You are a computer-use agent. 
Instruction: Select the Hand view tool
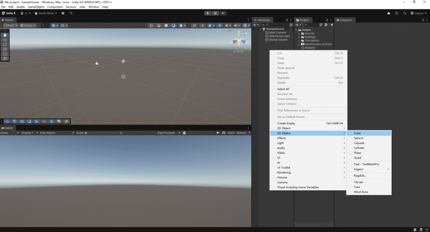pyautogui.click(x=5, y=35)
